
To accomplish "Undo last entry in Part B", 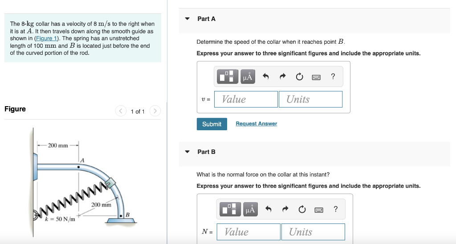I will pos(268,209).
